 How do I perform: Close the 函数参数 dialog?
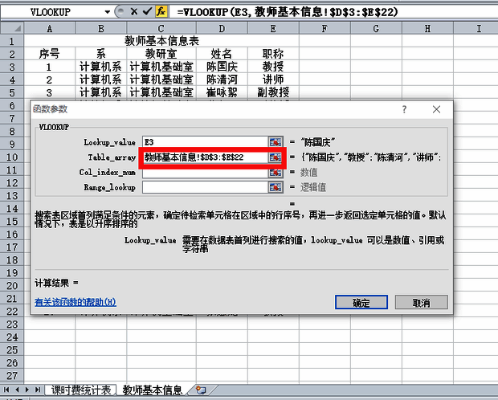436,109
